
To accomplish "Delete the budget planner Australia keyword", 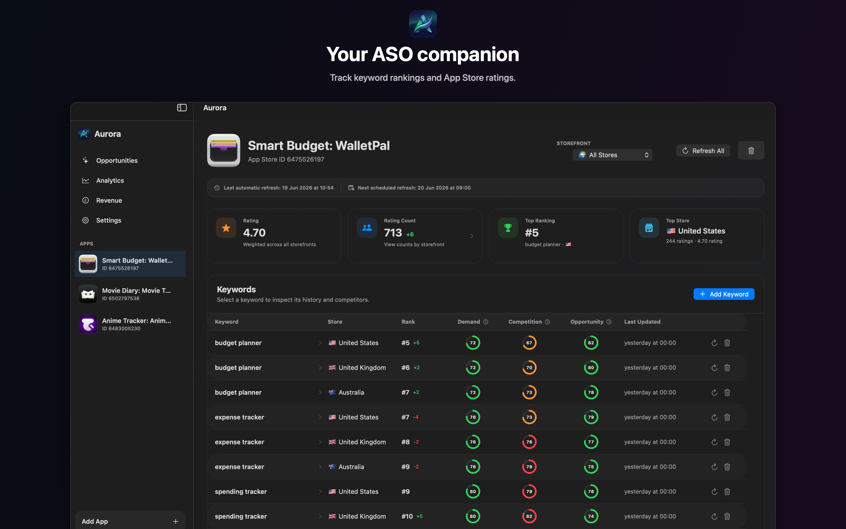I will (x=727, y=393).
